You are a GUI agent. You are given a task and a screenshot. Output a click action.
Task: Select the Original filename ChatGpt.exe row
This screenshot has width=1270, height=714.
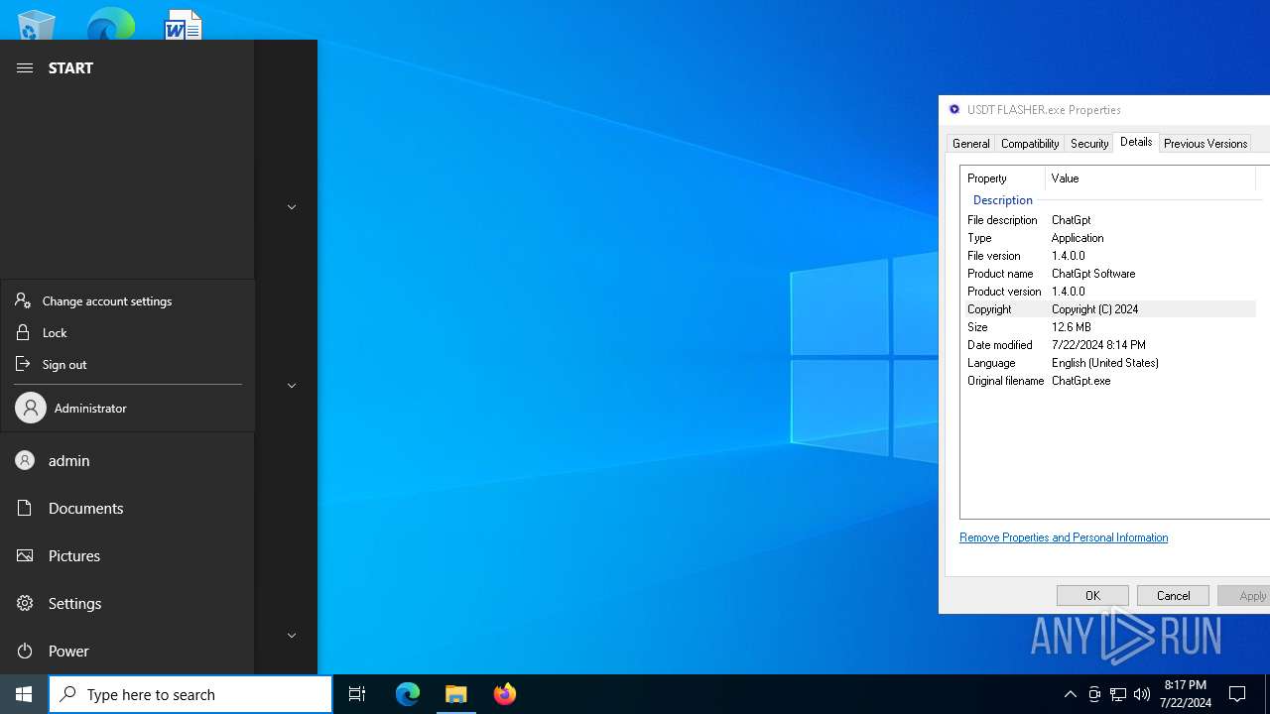click(1109, 381)
